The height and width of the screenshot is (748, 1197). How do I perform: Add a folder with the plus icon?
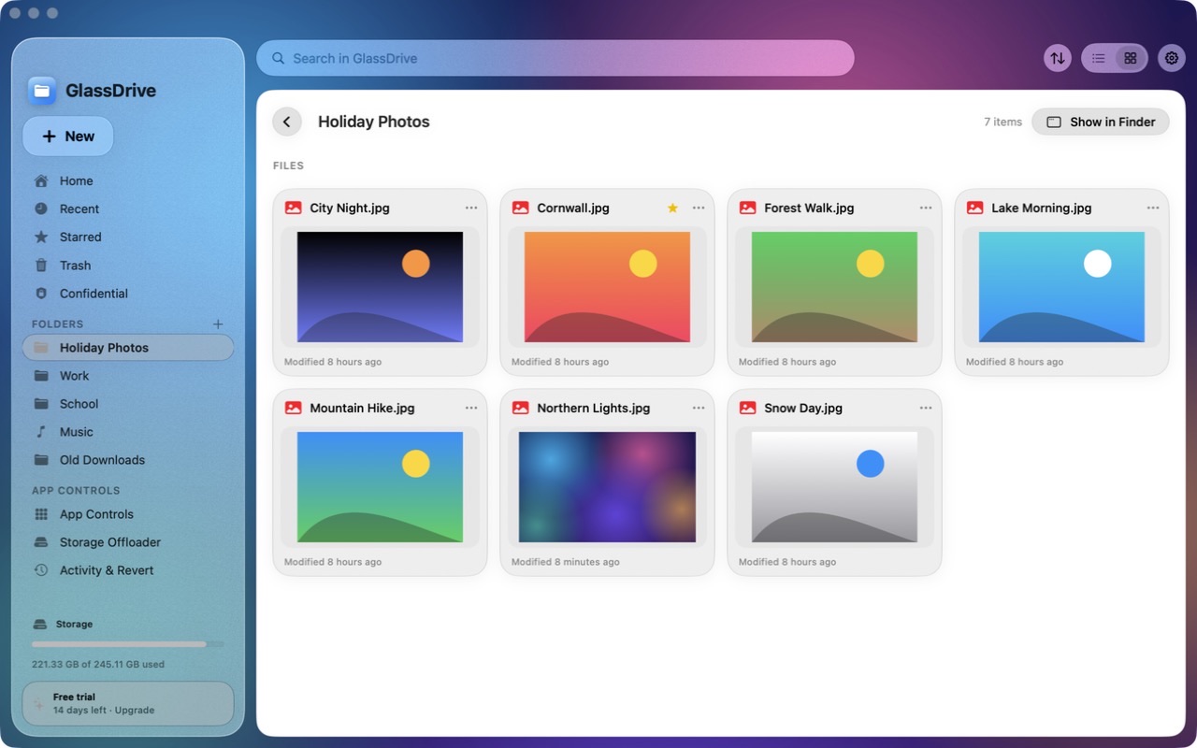(218, 324)
